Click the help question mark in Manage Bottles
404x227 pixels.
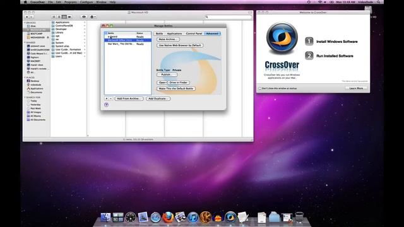point(106,105)
